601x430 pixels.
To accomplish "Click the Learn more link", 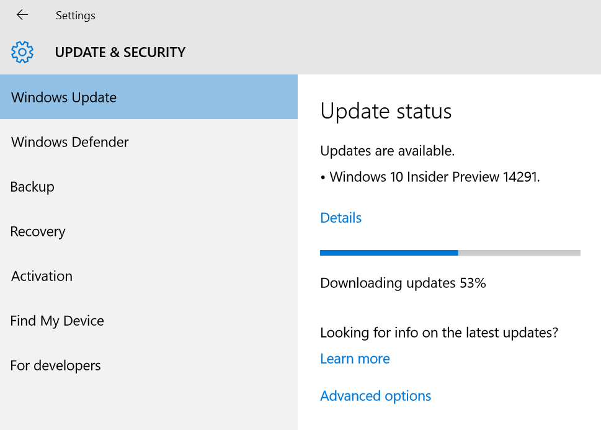I will 355,359.
